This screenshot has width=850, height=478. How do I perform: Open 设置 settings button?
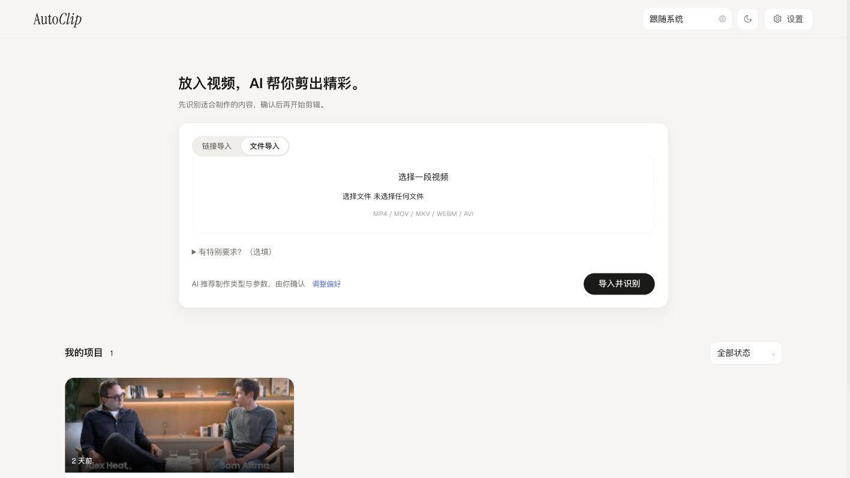tap(788, 19)
